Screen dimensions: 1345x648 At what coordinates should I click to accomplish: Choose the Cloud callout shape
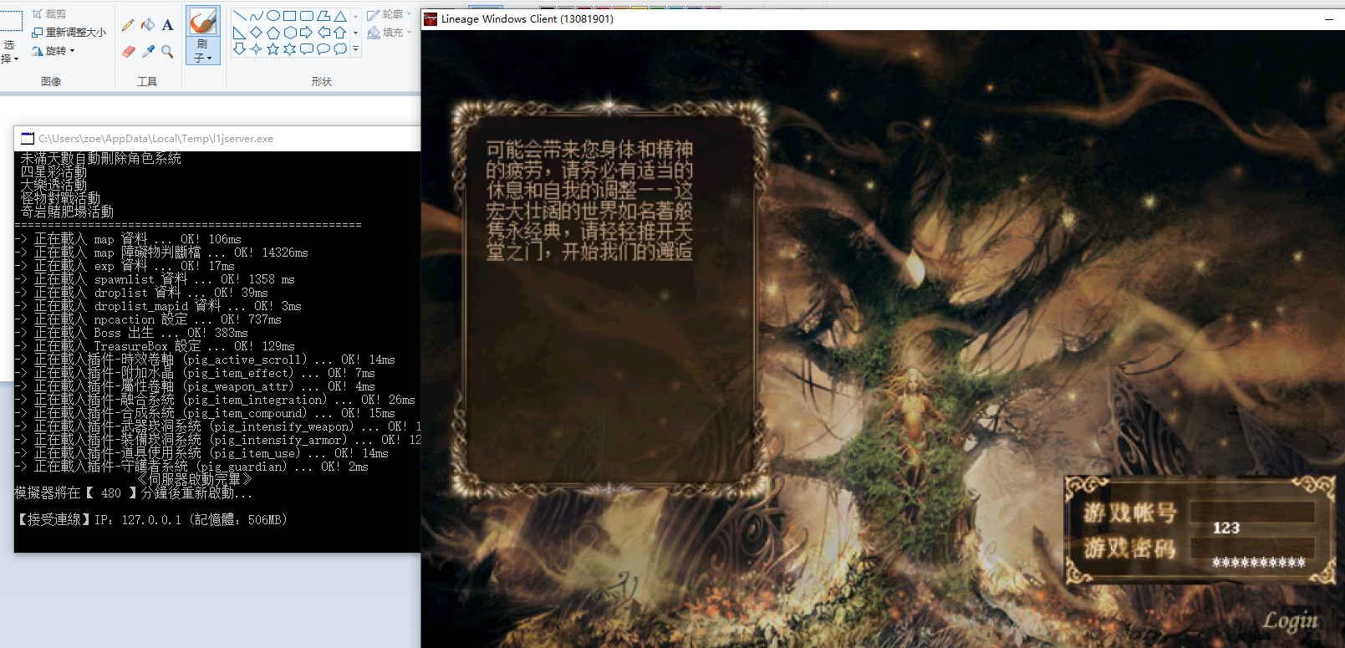point(340,49)
